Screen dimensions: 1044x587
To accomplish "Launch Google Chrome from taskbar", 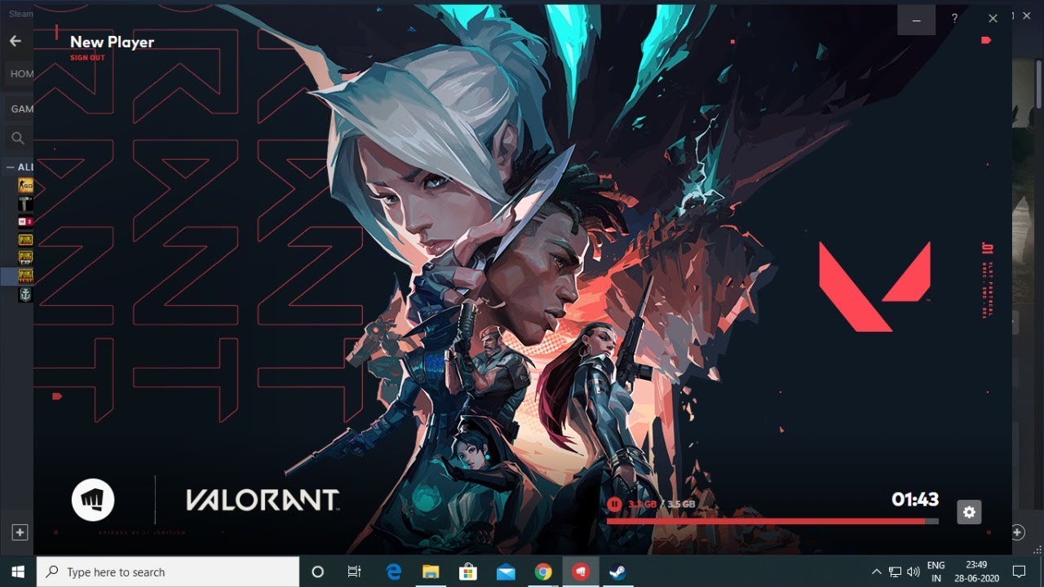I will pos(543,572).
